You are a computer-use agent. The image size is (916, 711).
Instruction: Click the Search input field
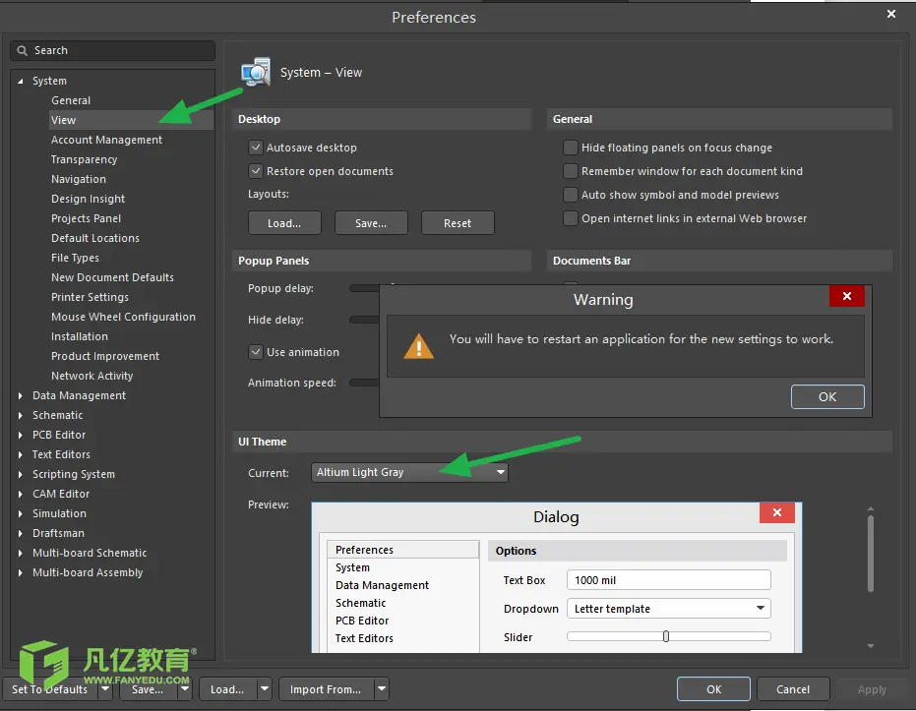(x=112, y=51)
